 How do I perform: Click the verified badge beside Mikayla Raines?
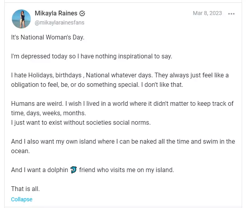point(82,13)
